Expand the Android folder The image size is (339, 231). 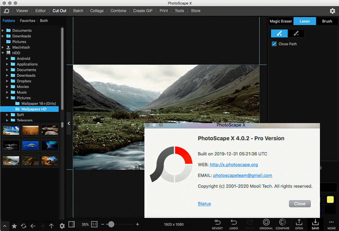point(7,58)
